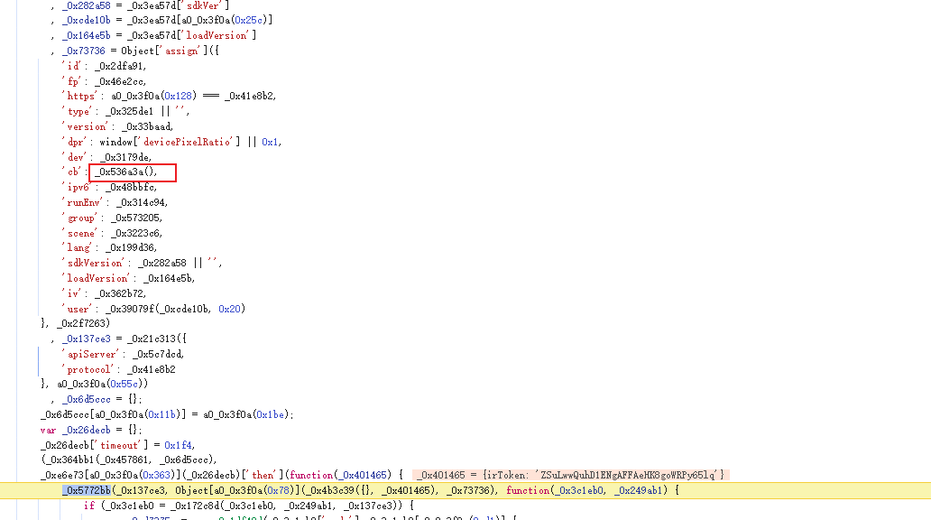Click the _0x137ce3 variable declaration
The height and width of the screenshot is (520, 931).
tap(87, 339)
